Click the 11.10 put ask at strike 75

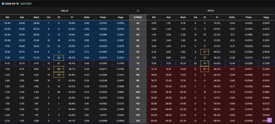(x=169, y=63)
